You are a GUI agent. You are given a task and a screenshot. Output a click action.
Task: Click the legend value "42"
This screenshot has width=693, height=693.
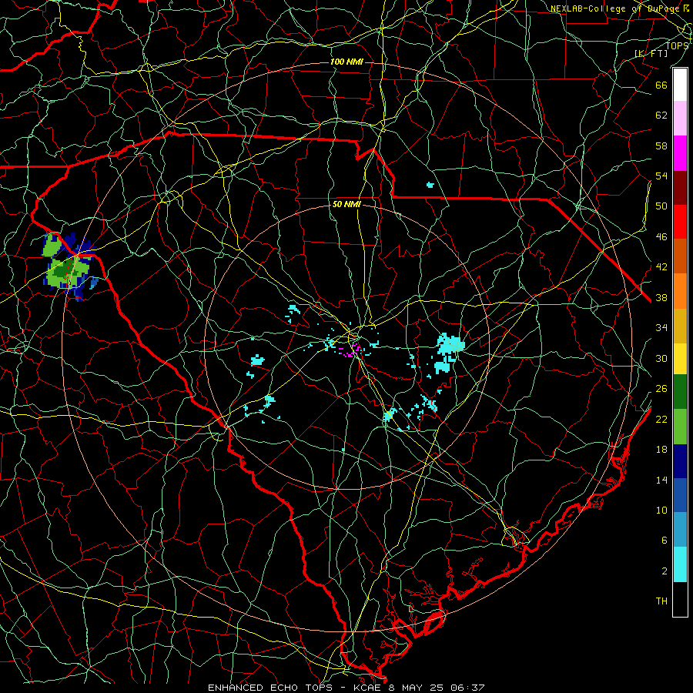click(661, 266)
